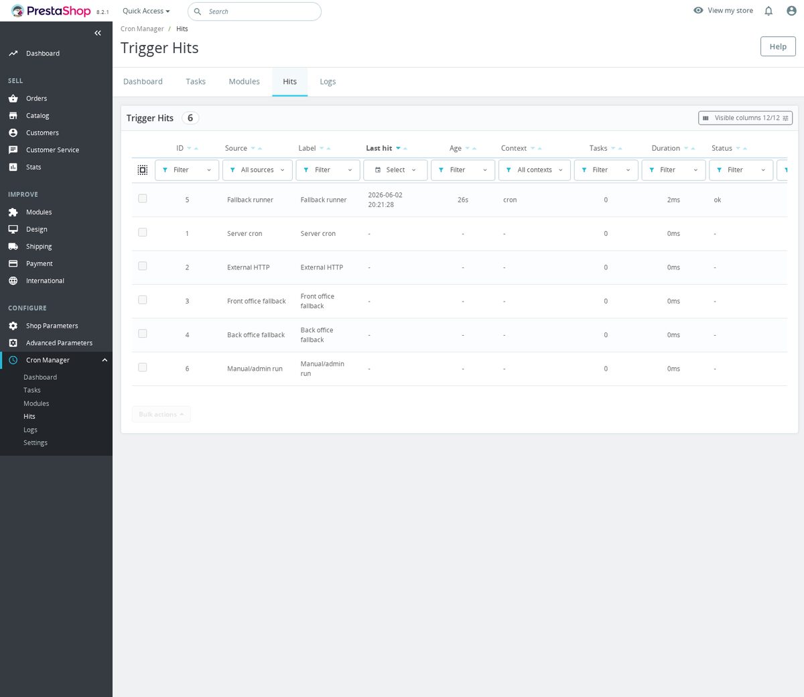The image size is (804, 697).
Task: Select the Hits tab
Action: (289, 82)
